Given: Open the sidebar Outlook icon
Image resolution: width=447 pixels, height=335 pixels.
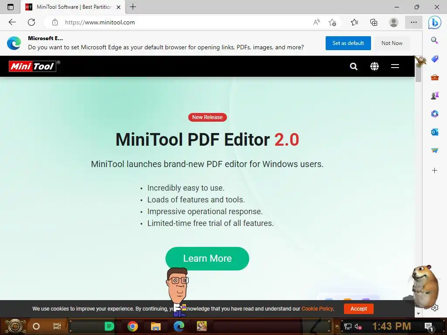Looking at the screenshot, I should [x=434, y=132].
